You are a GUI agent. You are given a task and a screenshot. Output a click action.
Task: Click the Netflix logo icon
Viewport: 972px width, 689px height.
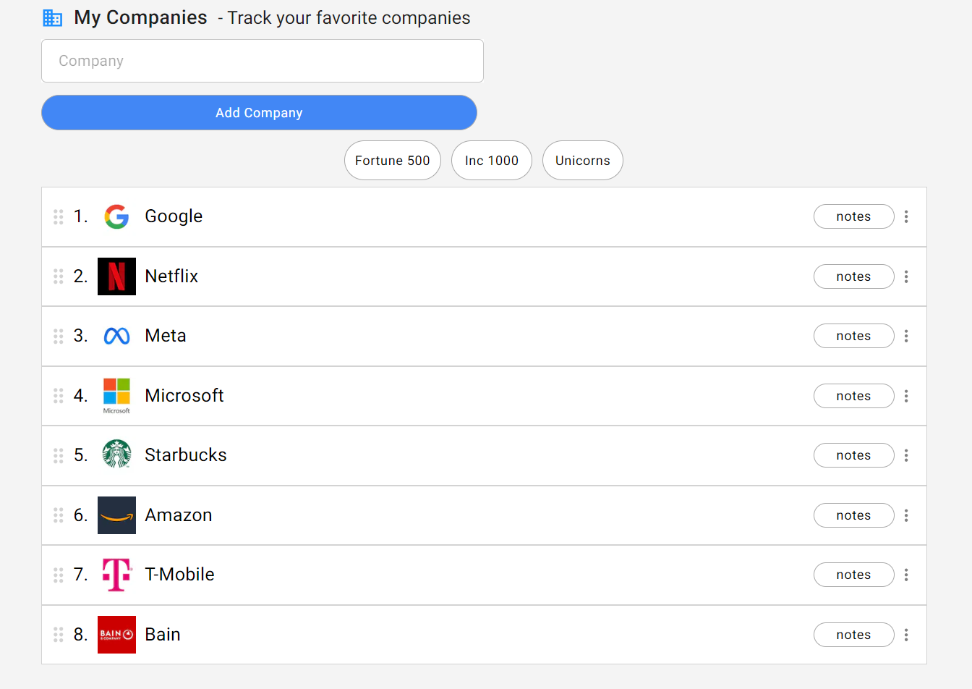116,276
